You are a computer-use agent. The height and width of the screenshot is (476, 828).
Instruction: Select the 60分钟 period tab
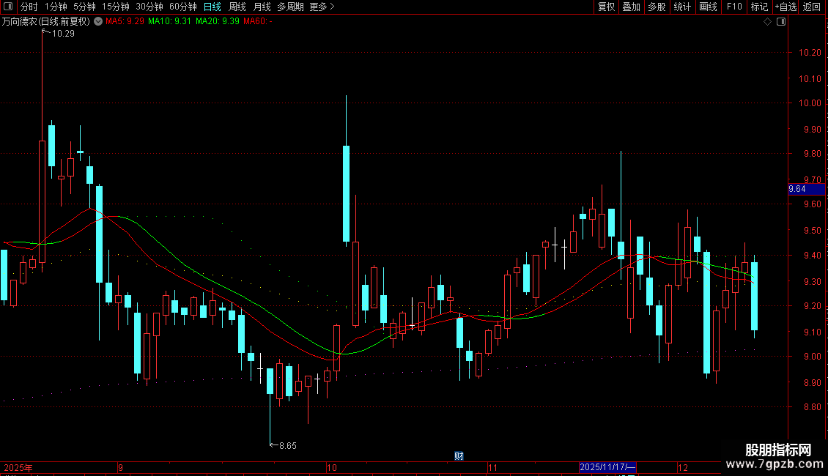182,7
